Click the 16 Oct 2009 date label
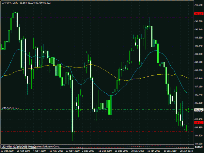 [7, 151]
